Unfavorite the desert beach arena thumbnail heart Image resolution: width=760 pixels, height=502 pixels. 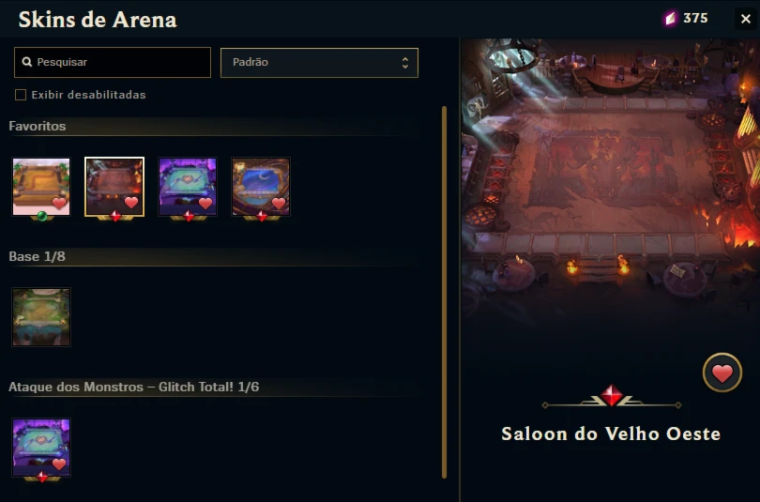[x=59, y=203]
